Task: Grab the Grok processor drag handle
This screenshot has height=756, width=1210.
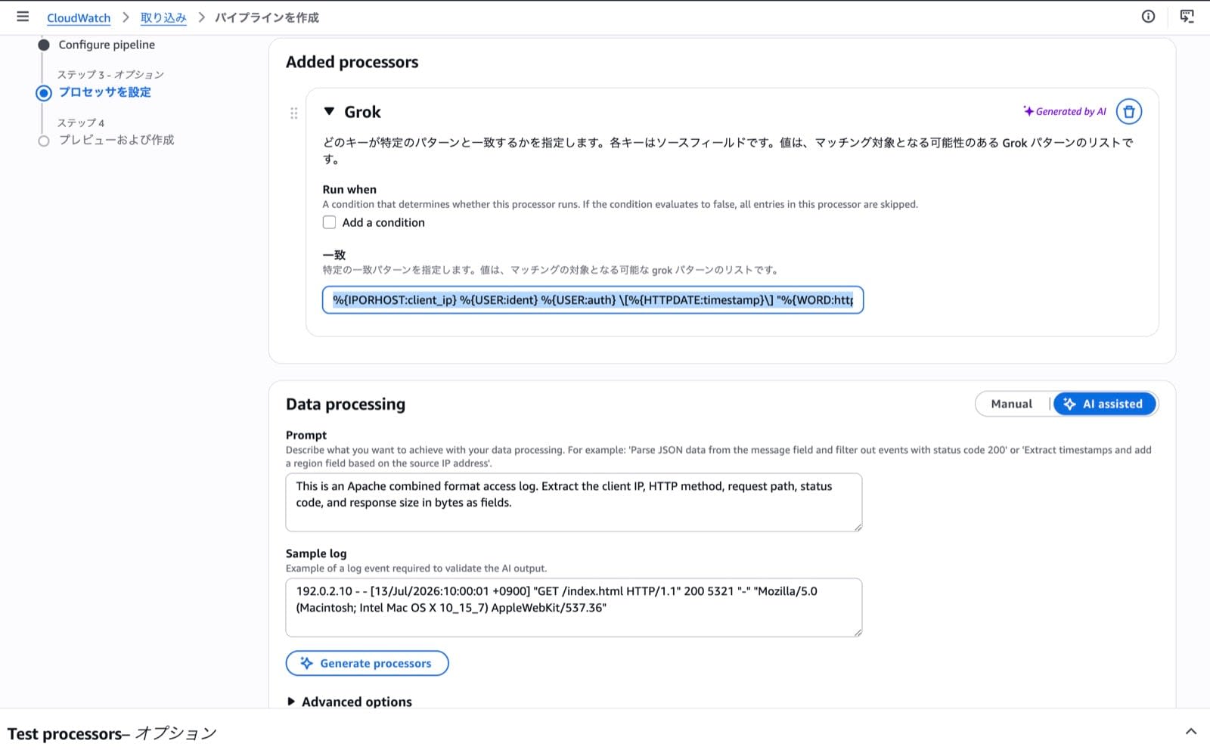Action: coord(294,113)
